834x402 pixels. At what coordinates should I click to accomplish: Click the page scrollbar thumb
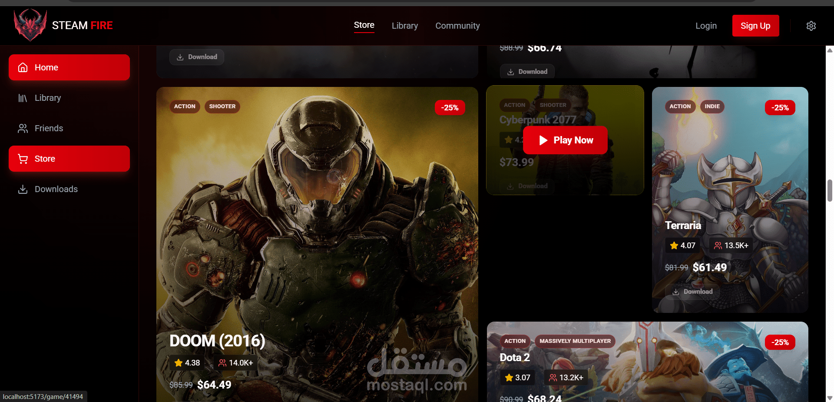(x=830, y=190)
